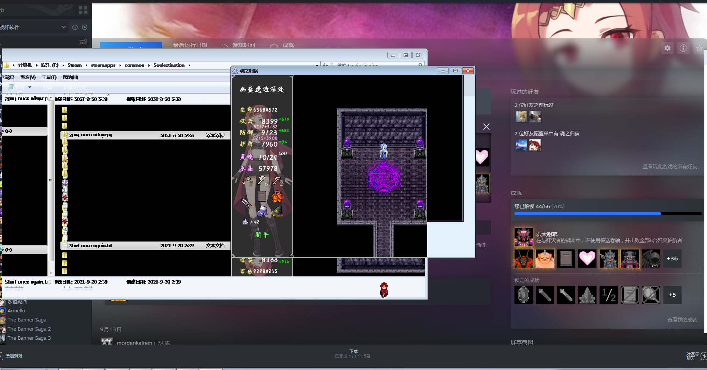
Task: Click the play-ready filter icon in sidebar
Action: coord(85,27)
